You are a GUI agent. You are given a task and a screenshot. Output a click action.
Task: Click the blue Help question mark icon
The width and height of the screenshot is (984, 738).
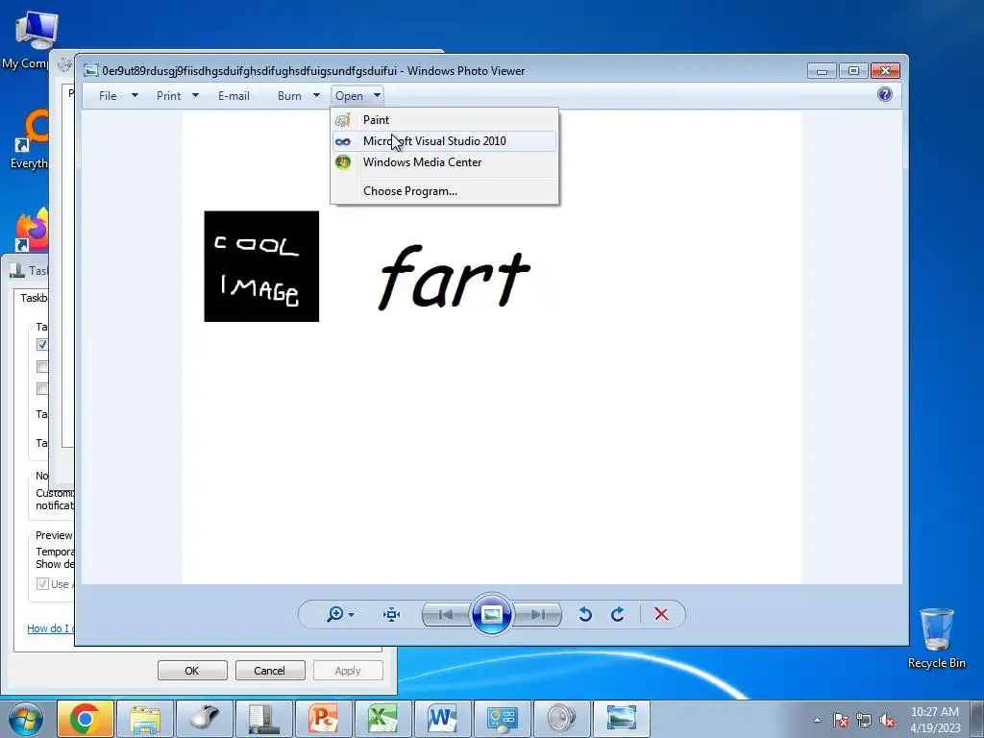point(885,95)
